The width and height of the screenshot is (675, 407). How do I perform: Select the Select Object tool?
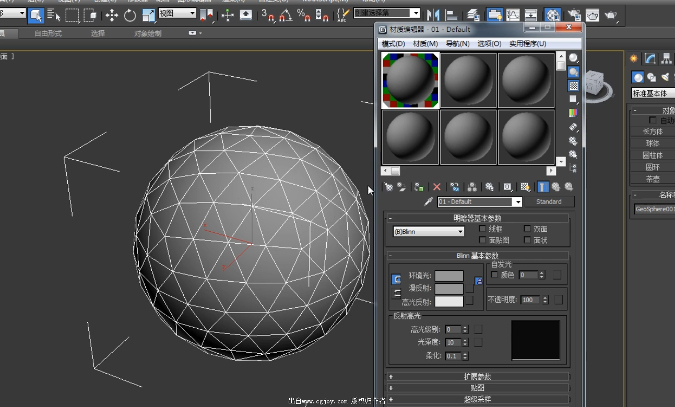point(36,15)
